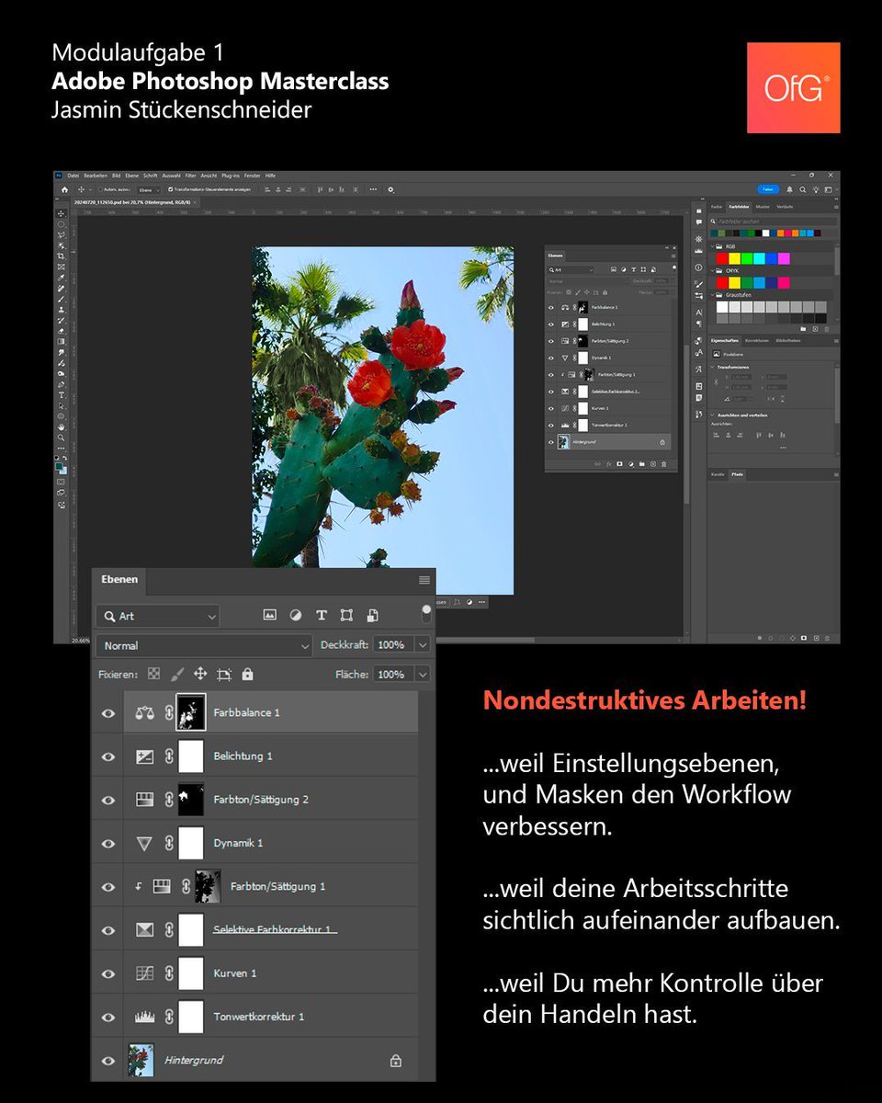This screenshot has width=882, height=1103.
Task: Switch to the Muster tab
Action: tap(763, 207)
